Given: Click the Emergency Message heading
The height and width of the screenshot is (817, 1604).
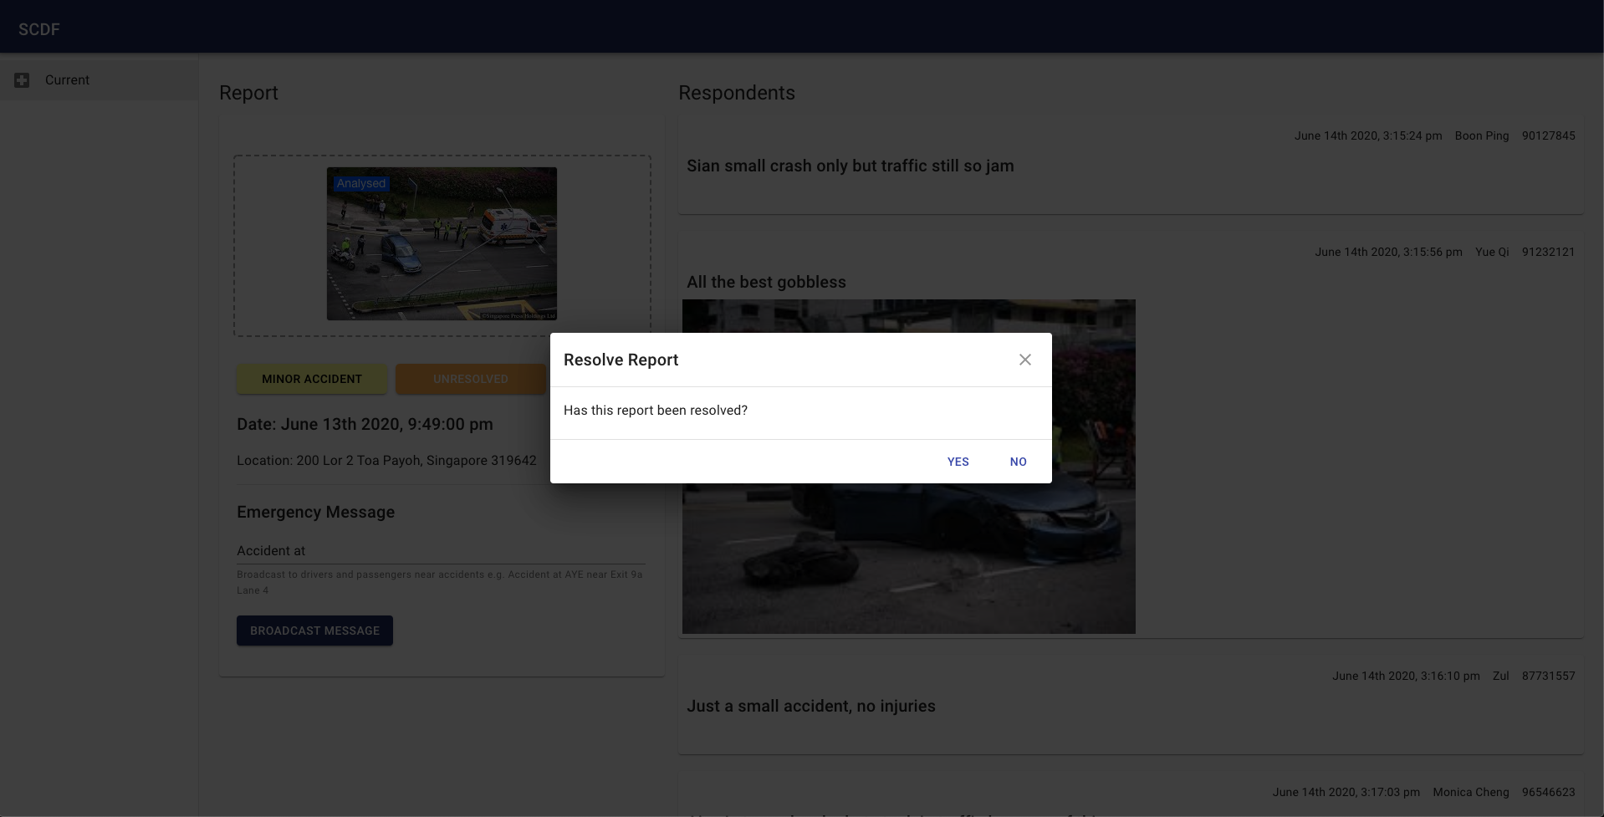Looking at the screenshot, I should click(x=315, y=512).
